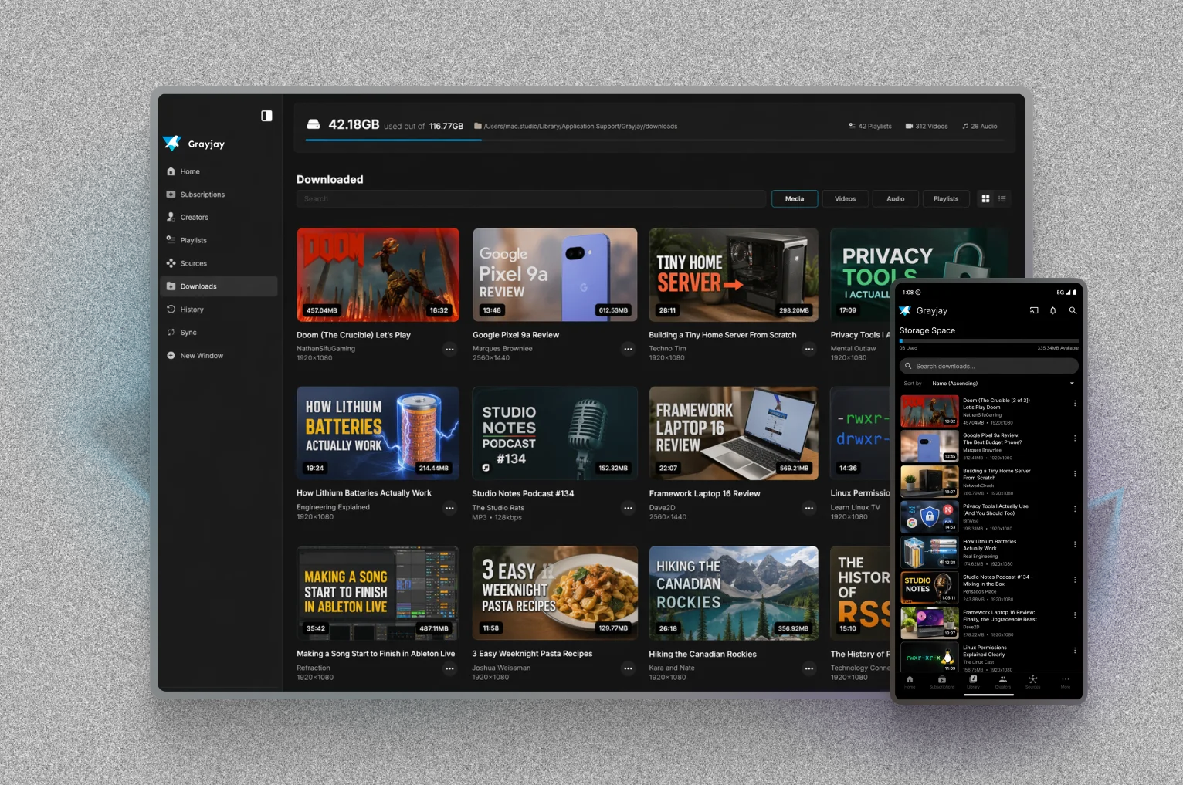Tap the notification bell on mobile
Image resolution: width=1183 pixels, height=785 pixels.
1052,311
